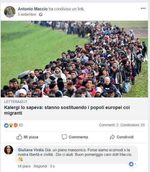
Task: Open the Kalergi lo sapeva article headline
Action: (67, 110)
